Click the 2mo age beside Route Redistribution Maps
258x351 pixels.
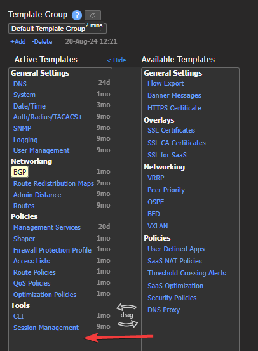[104, 183]
